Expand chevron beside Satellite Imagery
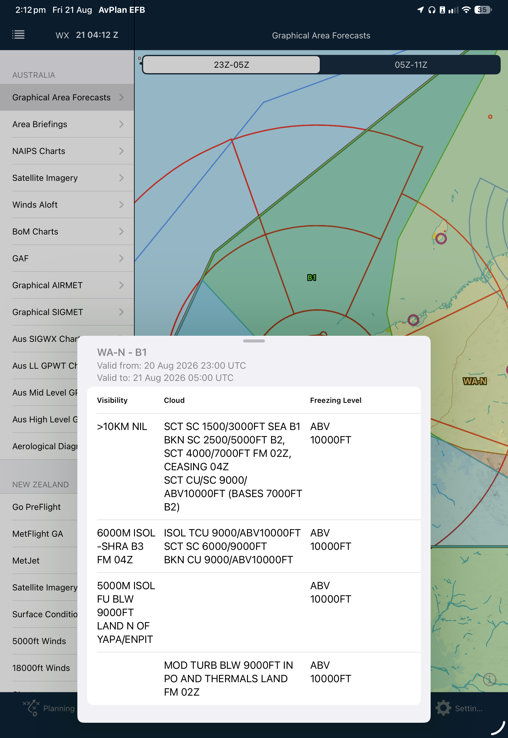 [121, 178]
